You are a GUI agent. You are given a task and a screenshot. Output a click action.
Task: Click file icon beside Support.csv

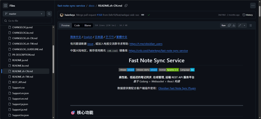click(x=9, y=87)
